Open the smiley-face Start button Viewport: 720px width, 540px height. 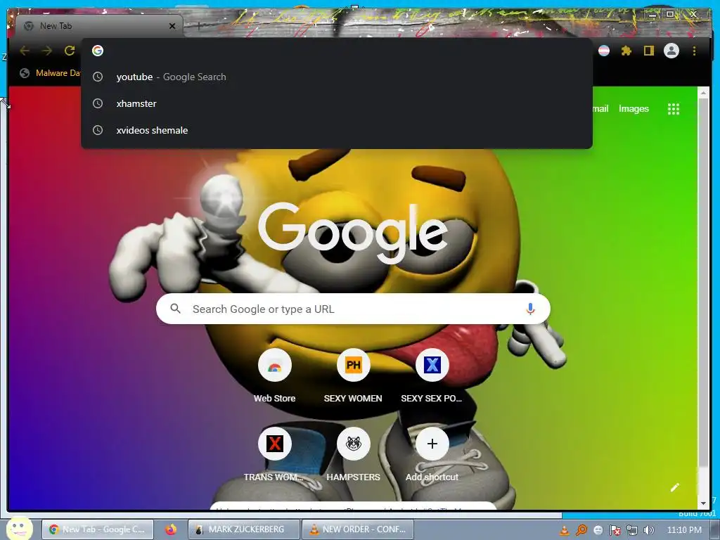click(19, 528)
